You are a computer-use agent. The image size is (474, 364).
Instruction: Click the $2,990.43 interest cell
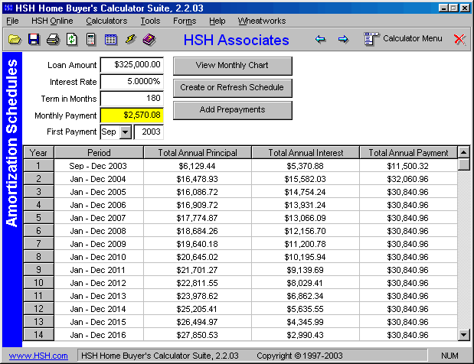coord(306,335)
